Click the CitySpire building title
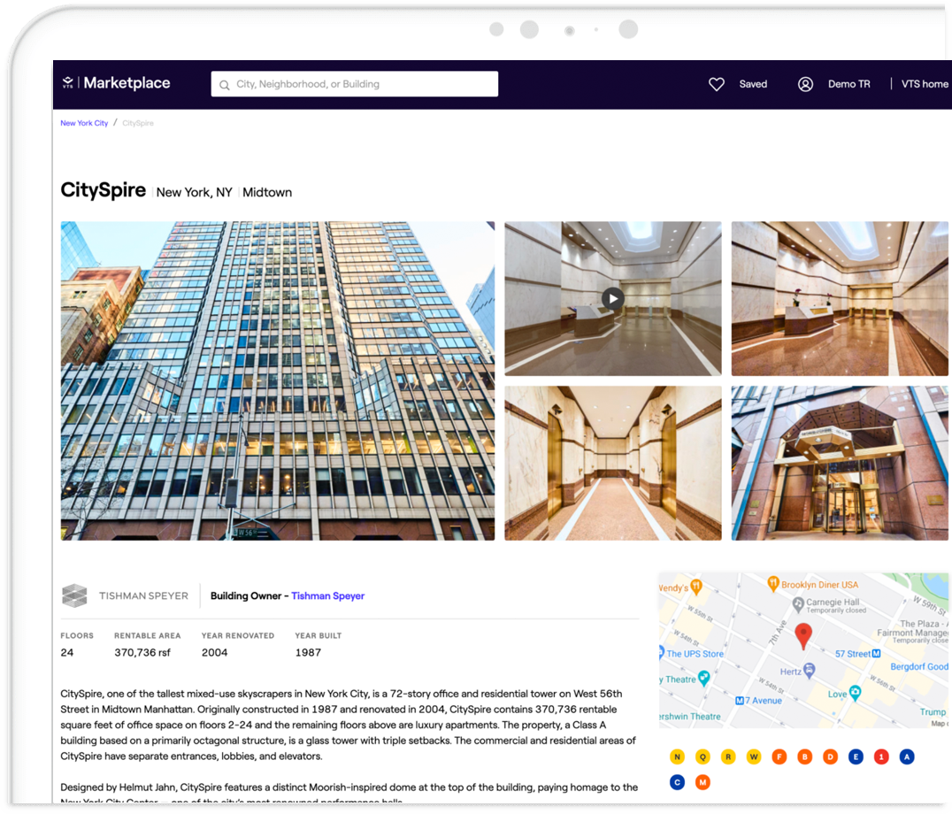Screen dimensions: 952x814 click(104, 190)
